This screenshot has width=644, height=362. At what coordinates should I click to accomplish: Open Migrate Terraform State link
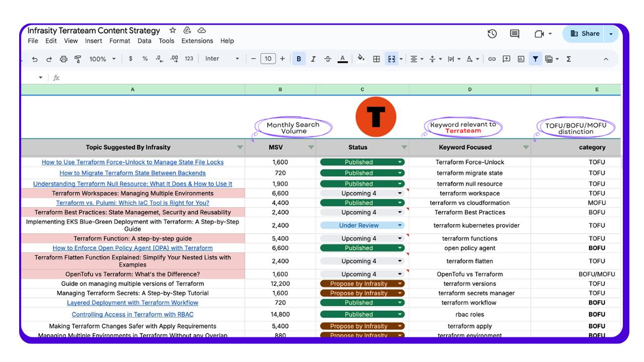pyautogui.click(x=133, y=173)
